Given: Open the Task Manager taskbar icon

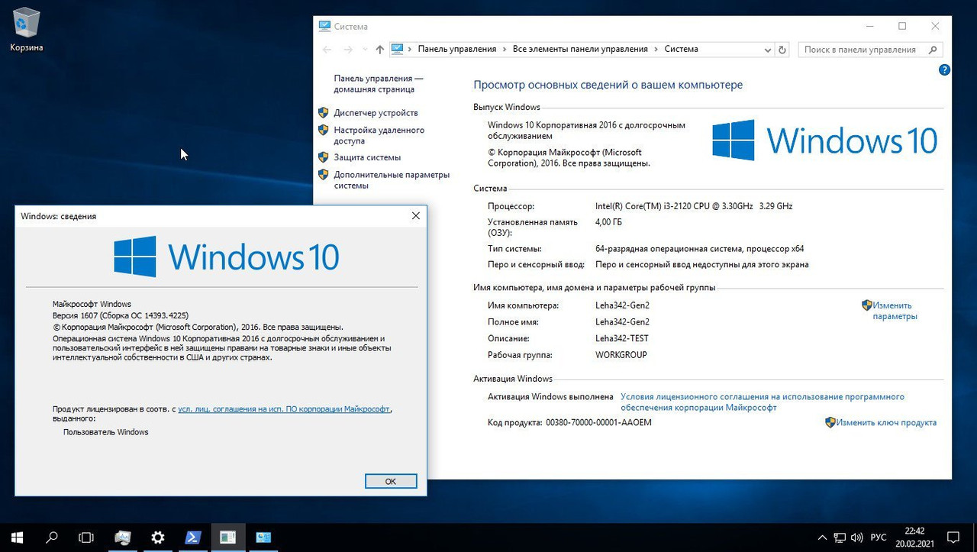Looking at the screenshot, I should tap(122, 537).
